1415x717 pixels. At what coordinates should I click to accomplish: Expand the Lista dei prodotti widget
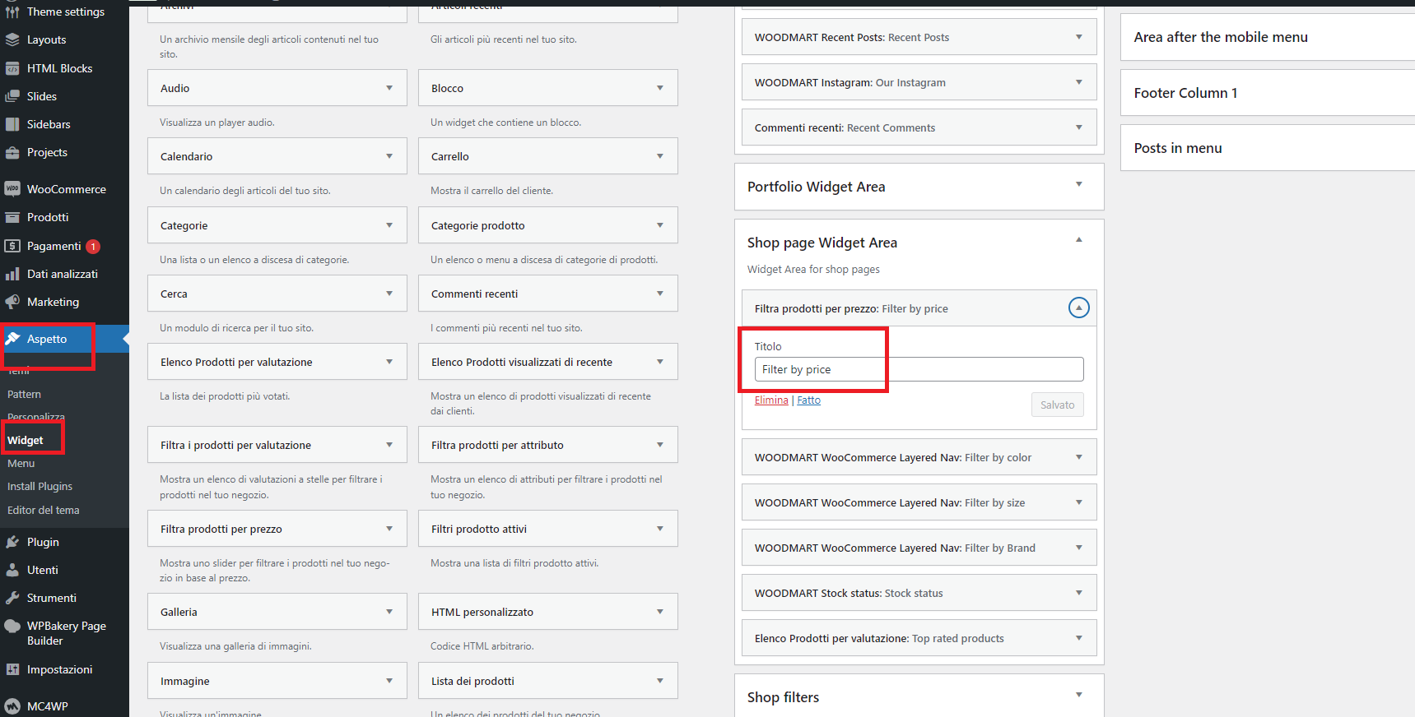tap(660, 681)
